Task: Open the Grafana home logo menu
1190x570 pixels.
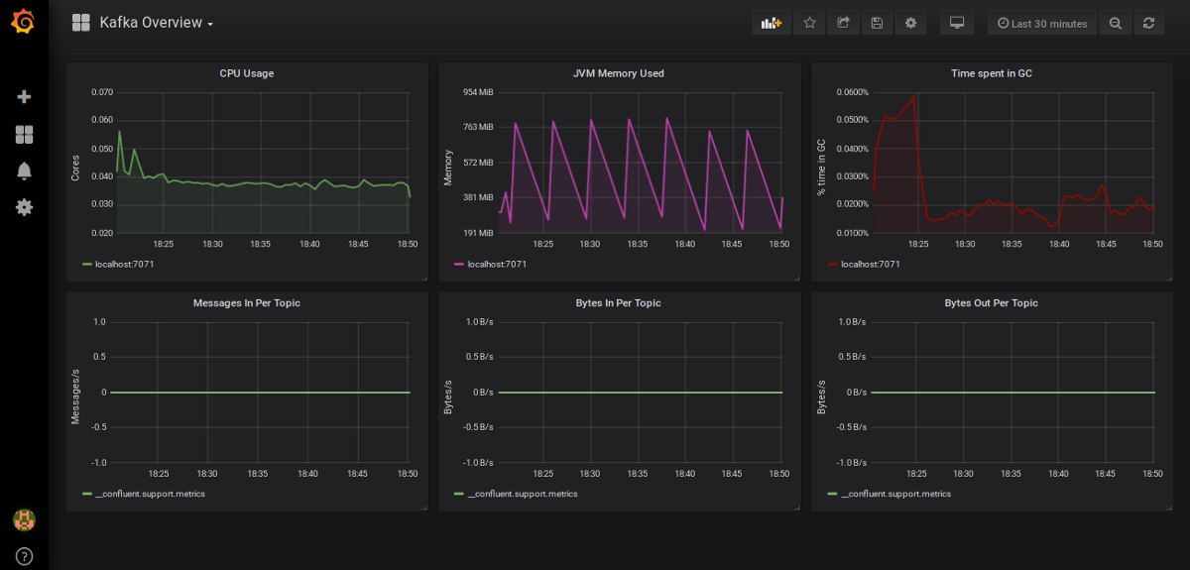Action: [x=23, y=22]
